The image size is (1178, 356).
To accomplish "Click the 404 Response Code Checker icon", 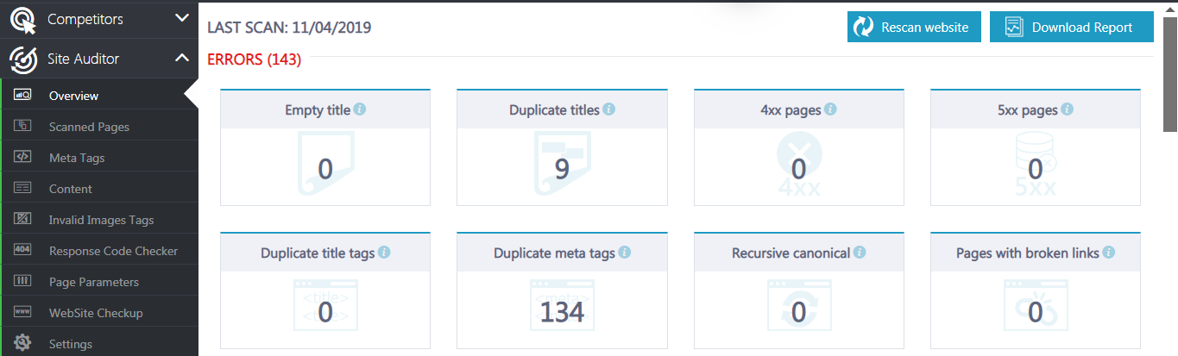I will coord(23,251).
